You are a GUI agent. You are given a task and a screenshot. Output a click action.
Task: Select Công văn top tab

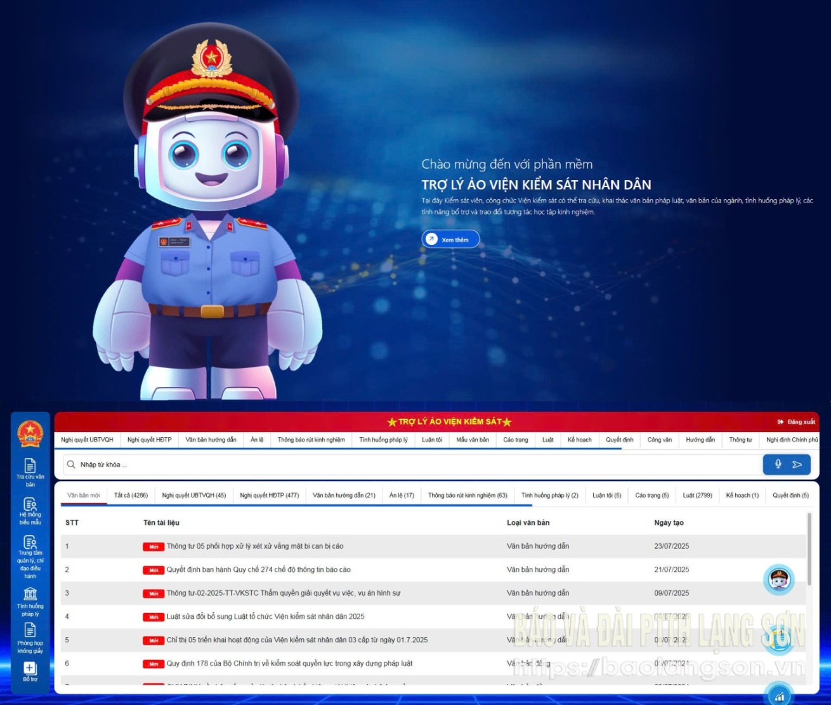point(659,440)
